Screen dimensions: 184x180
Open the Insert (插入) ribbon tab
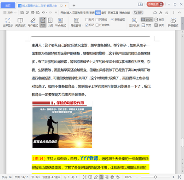pyautogui.click(x=69, y=12)
